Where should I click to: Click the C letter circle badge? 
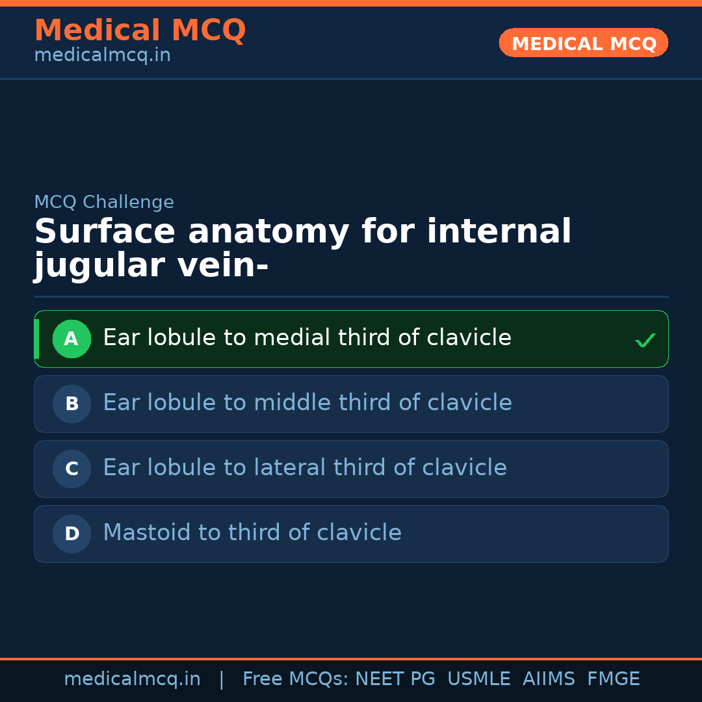(x=71, y=469)
